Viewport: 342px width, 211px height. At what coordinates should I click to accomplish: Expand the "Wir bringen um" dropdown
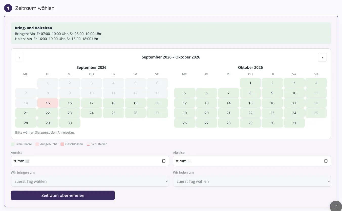click(90, 181)
